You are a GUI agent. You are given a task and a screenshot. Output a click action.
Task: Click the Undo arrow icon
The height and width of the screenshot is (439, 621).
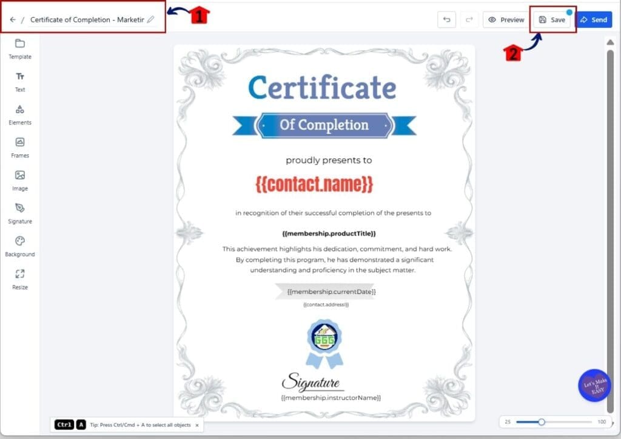click(x=447, y=19)
